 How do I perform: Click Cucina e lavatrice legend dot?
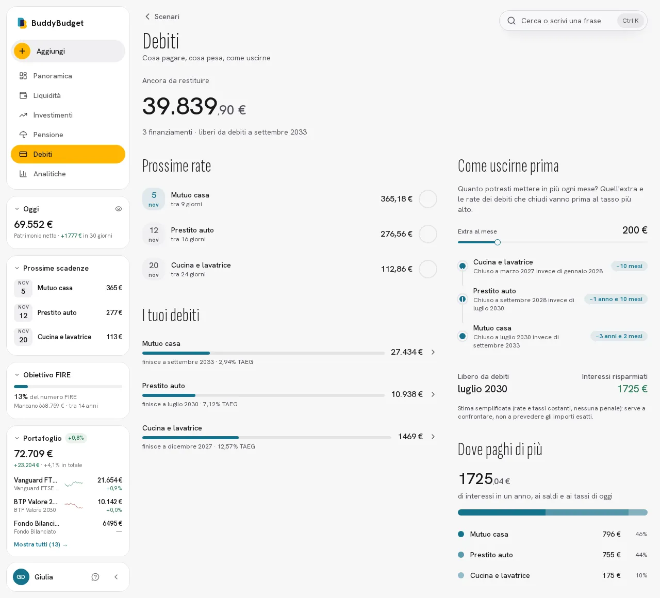click(461, 575)
